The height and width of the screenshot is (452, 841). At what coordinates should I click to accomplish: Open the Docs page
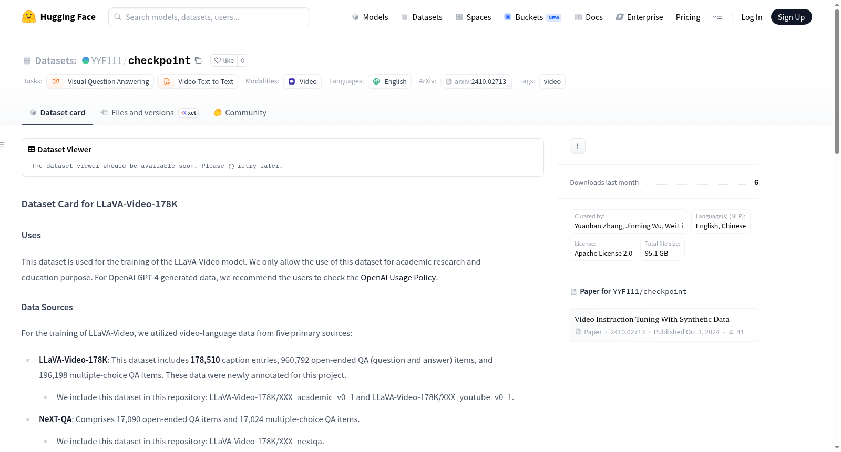[588, 17]
